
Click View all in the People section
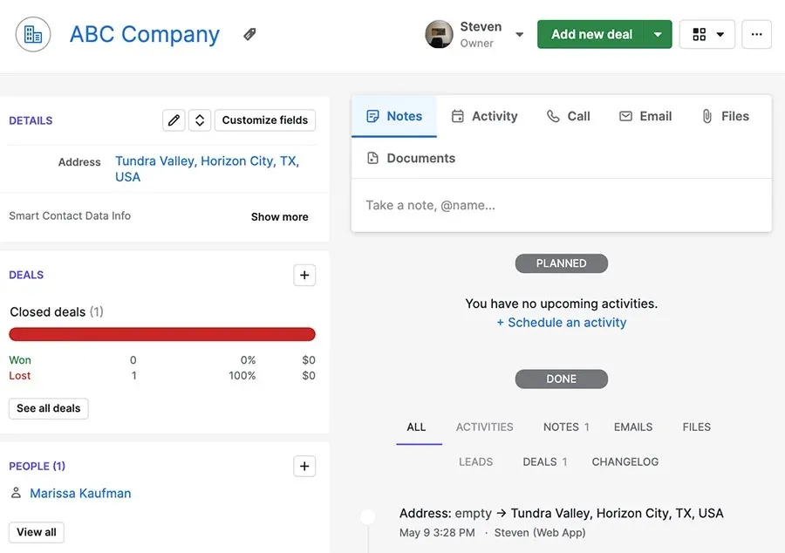pyautogui.click(x=36, y=532)
